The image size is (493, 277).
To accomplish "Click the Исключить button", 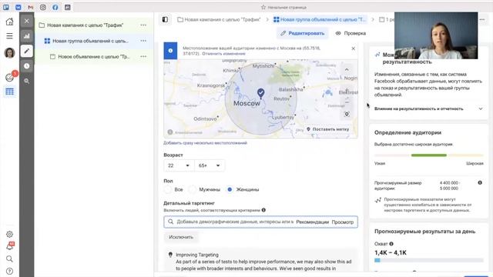I will click(x=181, y=237).
